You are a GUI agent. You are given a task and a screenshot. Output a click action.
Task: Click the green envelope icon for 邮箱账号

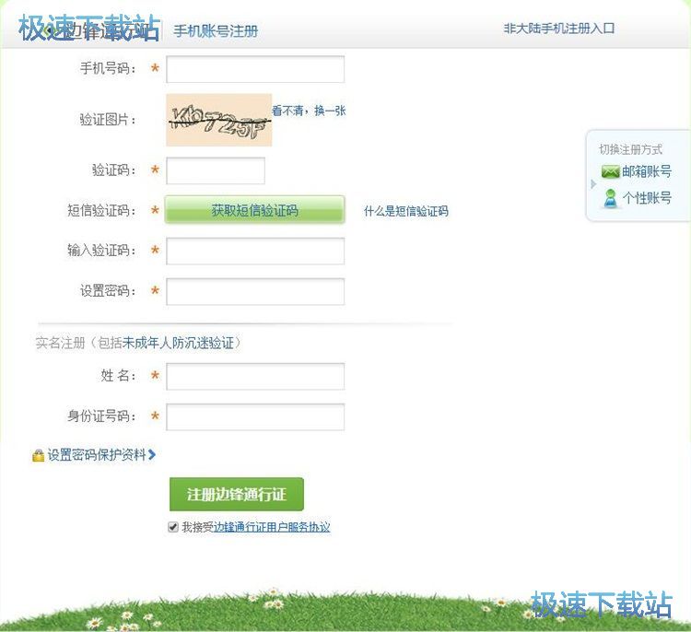pyautogui.click(x=610, y=171)
